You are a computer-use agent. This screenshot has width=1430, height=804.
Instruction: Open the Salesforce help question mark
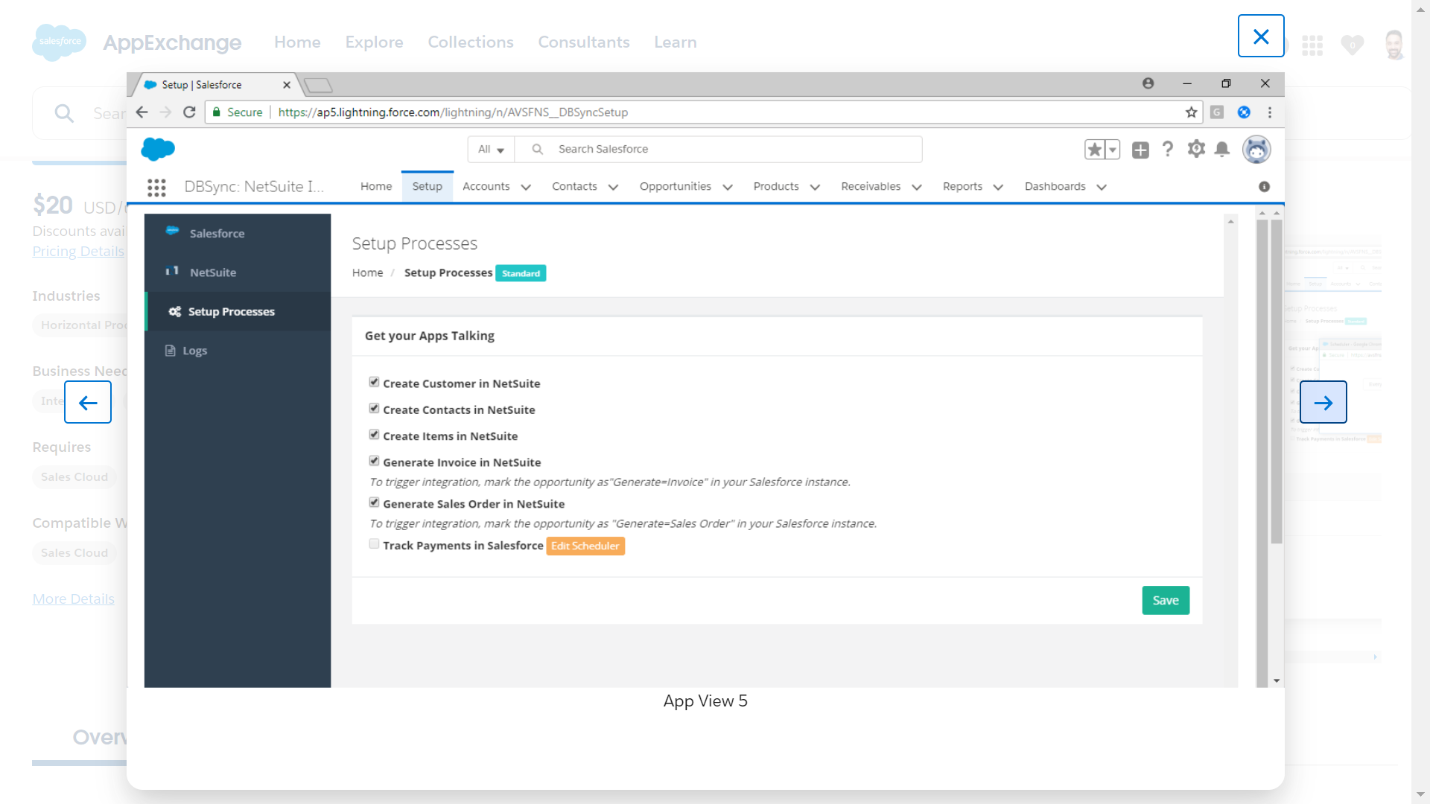pyautogui.click(x=1168, y=150)
